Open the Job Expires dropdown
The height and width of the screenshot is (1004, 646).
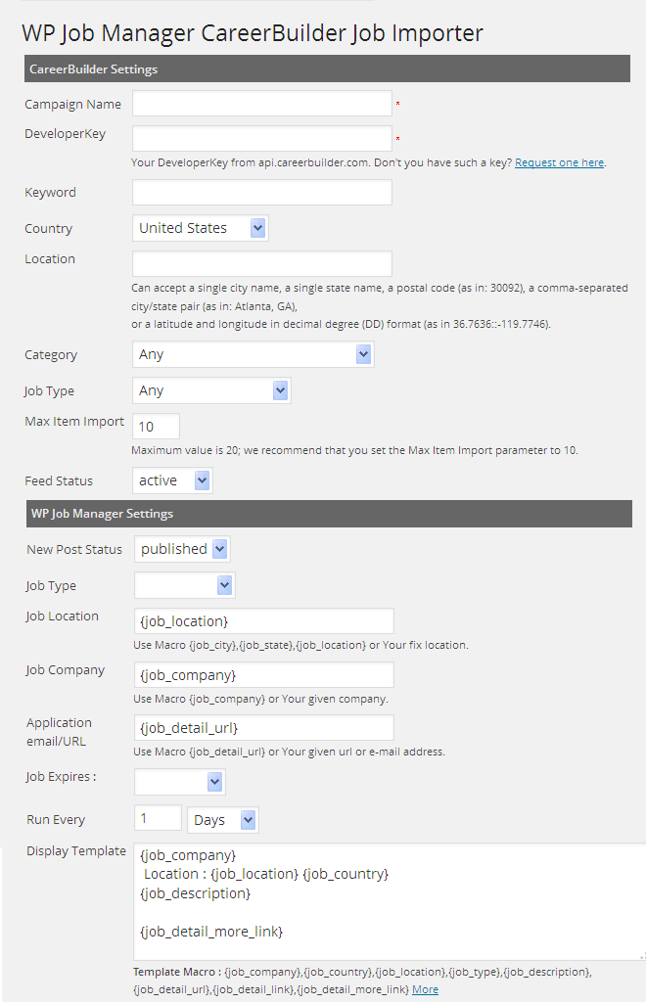pyautogui.click(x=179, y=781)
